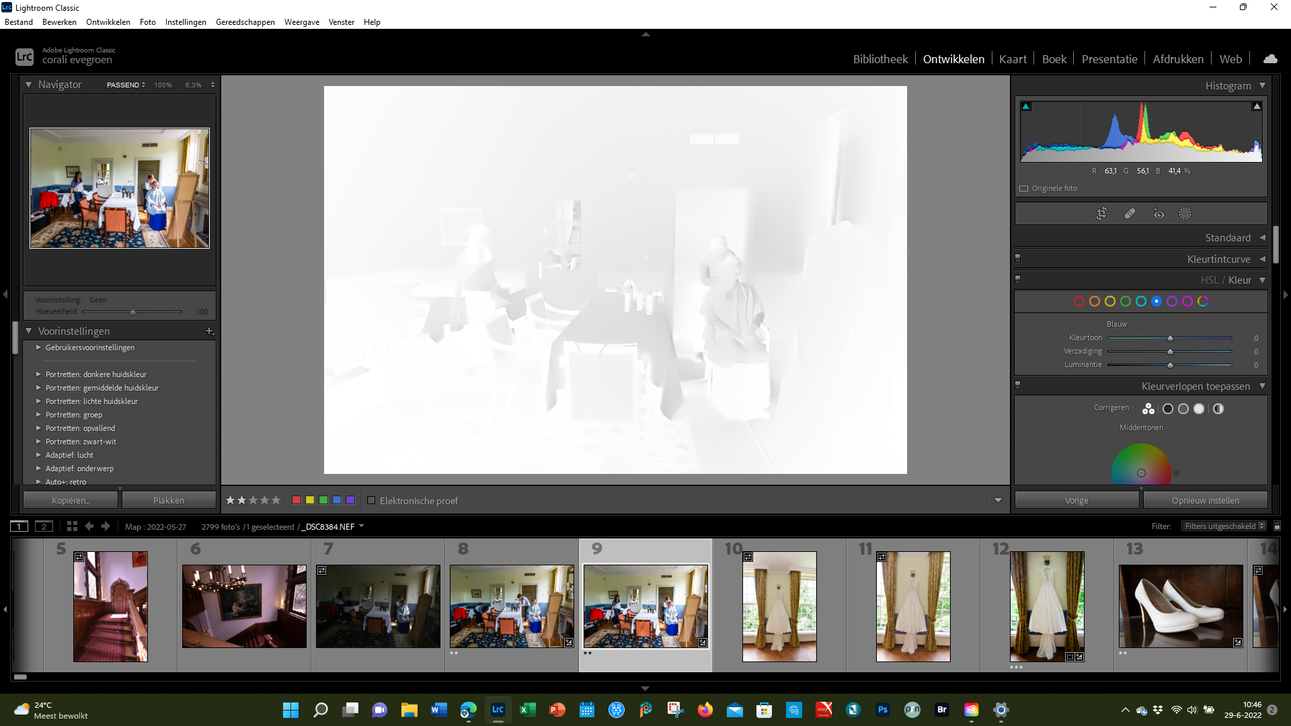The image size is (1291, 726).
Task: Select the blue color circle in HSL panel
Action: coord(1157,301)
